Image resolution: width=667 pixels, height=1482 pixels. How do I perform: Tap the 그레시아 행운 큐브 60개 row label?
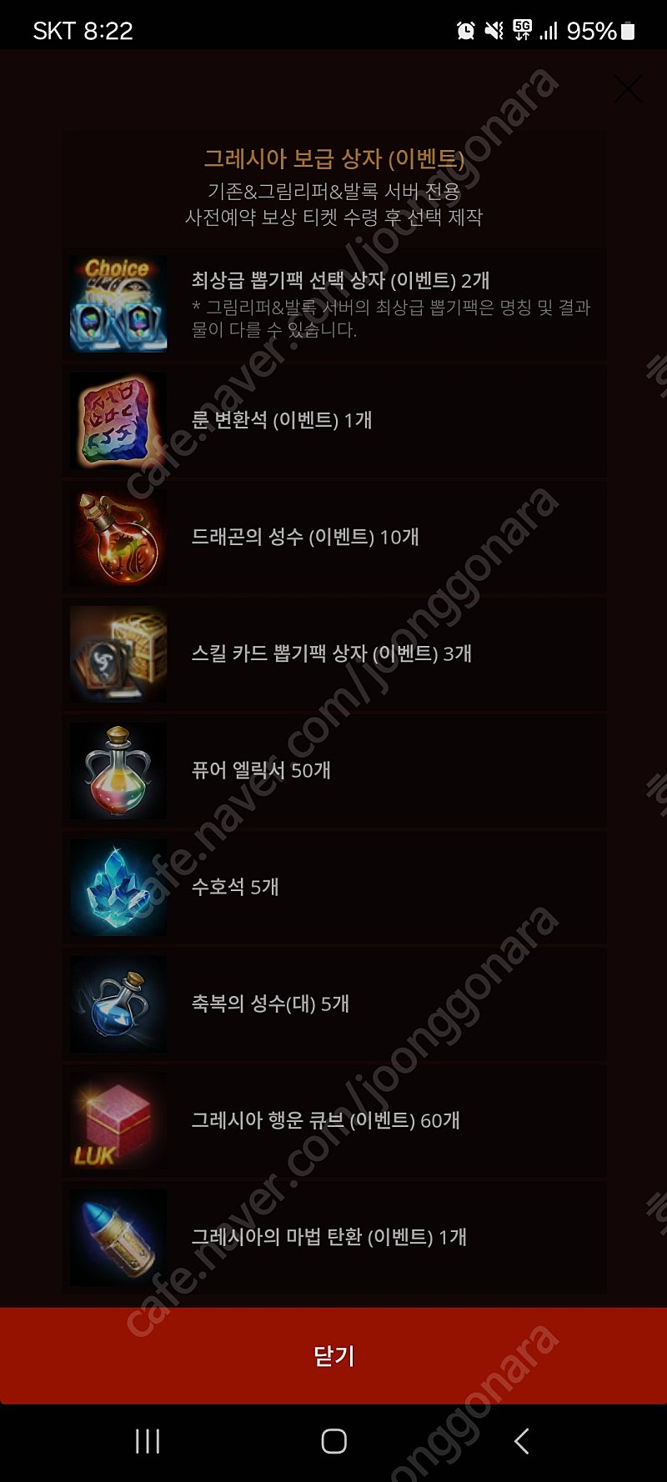point(326,1120)
